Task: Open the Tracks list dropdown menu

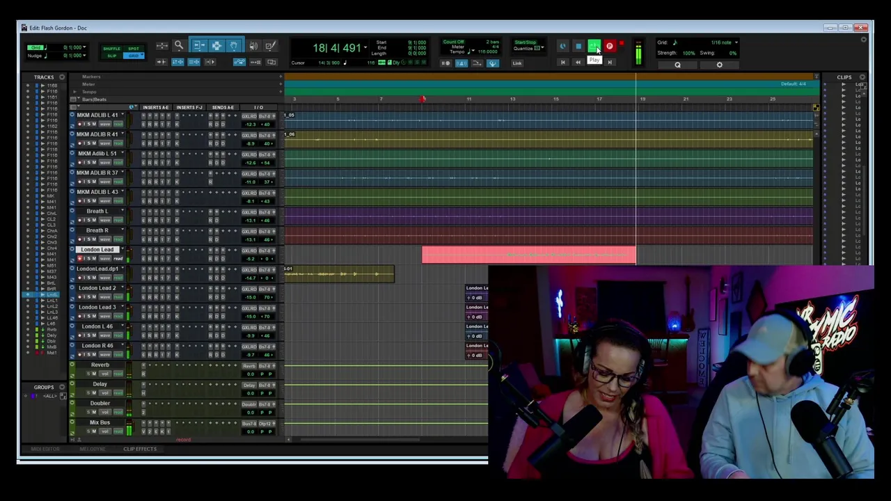Action: point(62,77)
